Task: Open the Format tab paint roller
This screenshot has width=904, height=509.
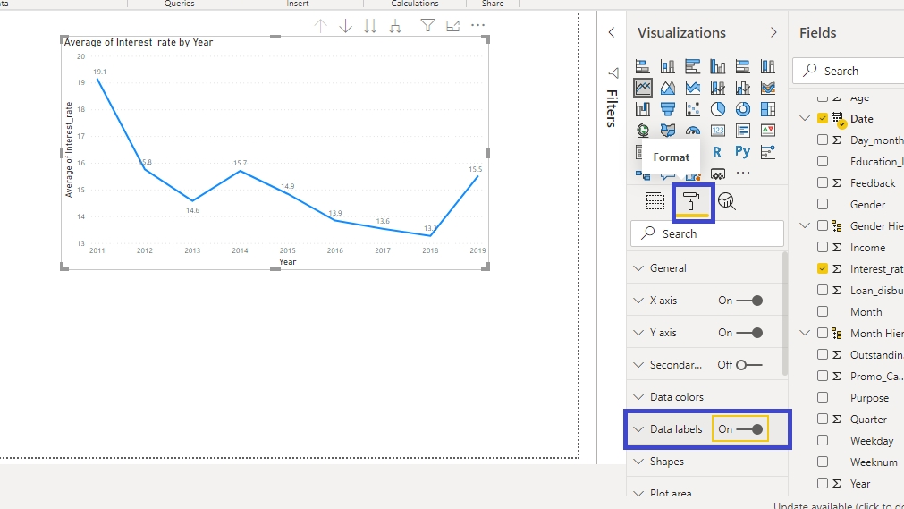Action: [691, 202]
